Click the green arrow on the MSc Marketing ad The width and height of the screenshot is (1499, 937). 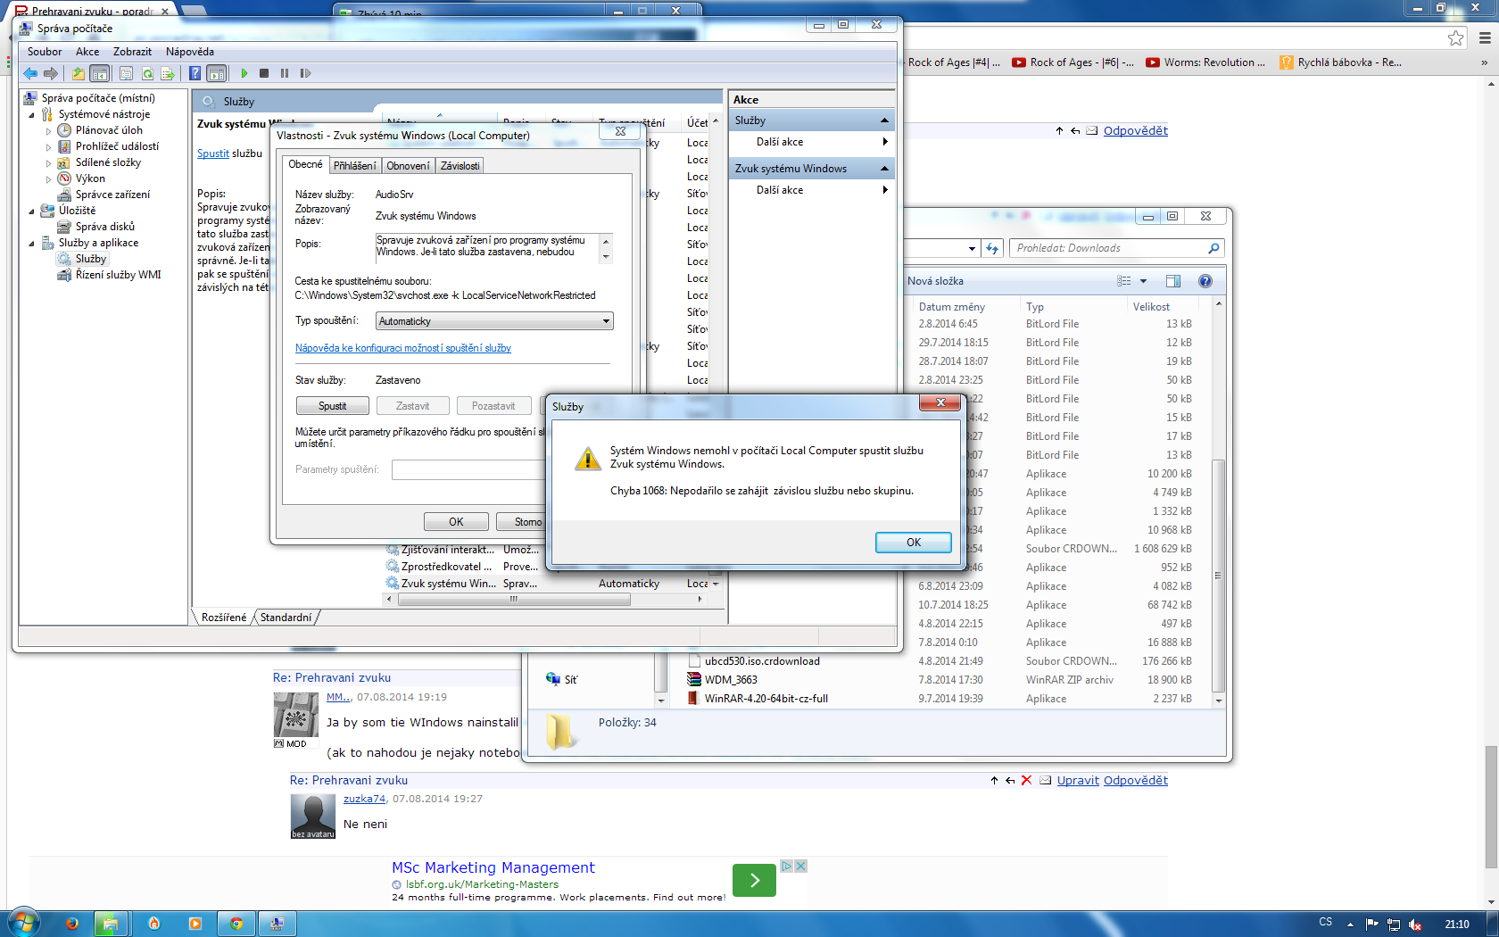[754, 880]
